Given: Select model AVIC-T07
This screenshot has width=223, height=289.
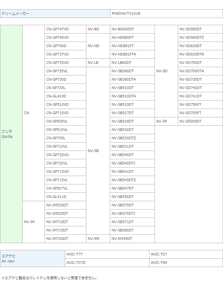Looking at the screenshot, I should click(x=186, y=254).
